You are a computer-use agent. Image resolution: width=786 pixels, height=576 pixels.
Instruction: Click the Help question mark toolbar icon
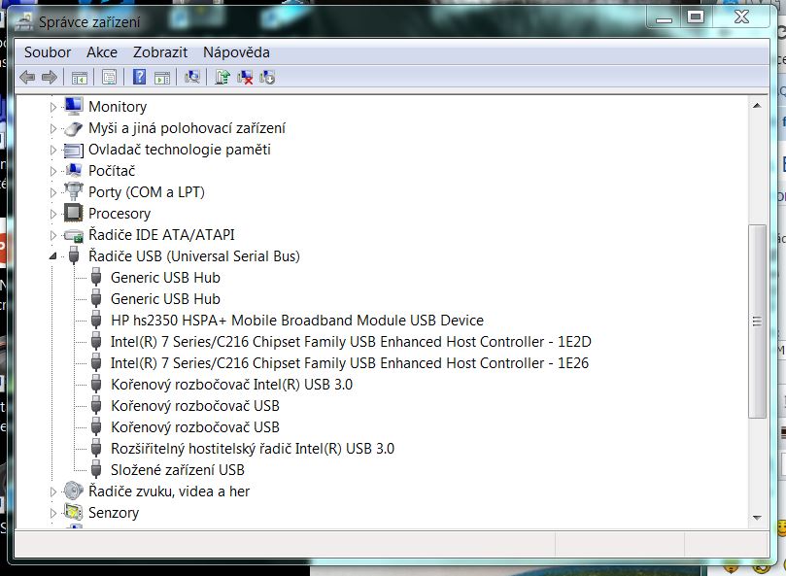coord(140,77)
